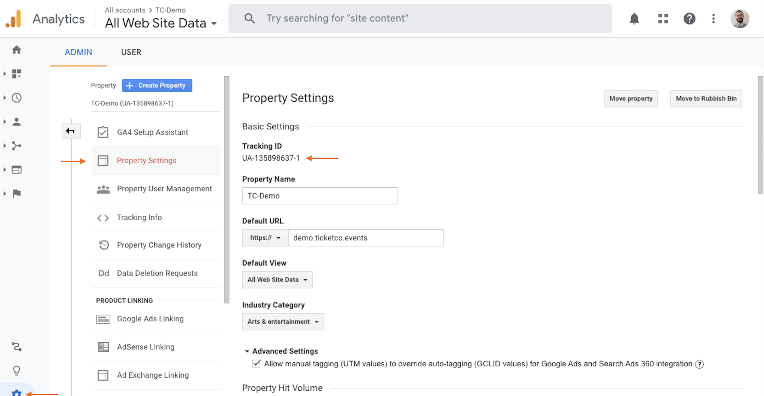Click the Move property button
Viewport: 764px width, 396px height.
(631, 98)
